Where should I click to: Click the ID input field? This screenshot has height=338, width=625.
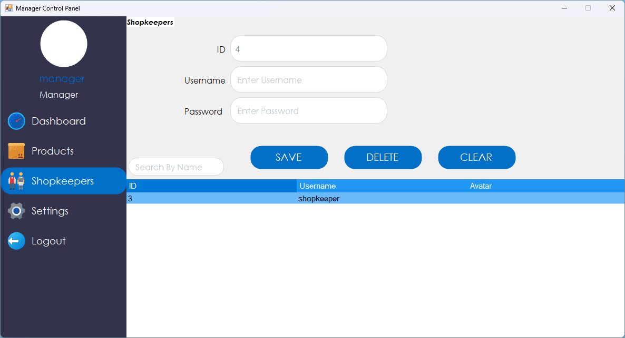[x=309, y=49]
